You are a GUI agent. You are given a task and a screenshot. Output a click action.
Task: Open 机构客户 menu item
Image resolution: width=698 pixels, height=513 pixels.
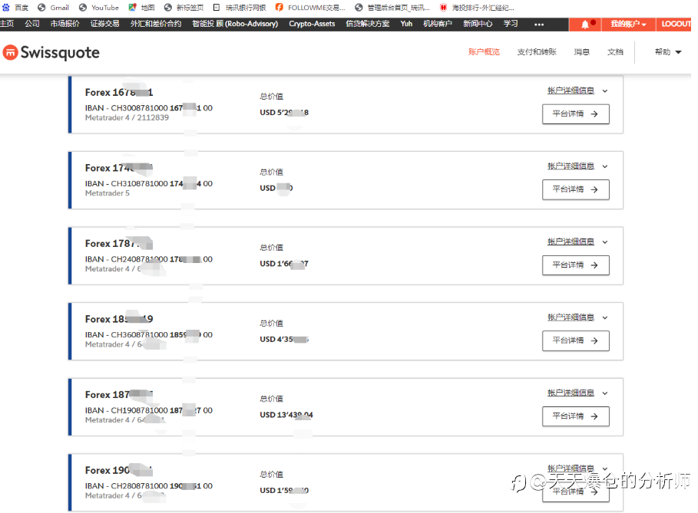[x=438, y=24]
